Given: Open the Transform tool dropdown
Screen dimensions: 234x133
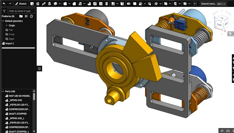Looking at the screenshot, I should tap(145, 4).
